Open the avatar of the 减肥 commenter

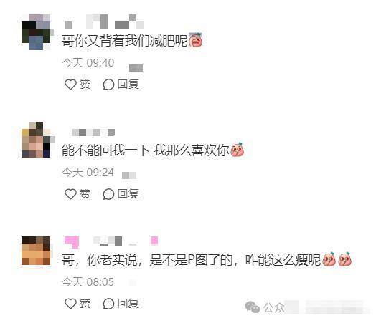click(x=37, y=32)
